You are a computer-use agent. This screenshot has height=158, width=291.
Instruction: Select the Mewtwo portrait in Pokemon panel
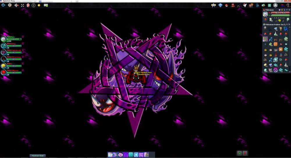(x=265, y=14)
